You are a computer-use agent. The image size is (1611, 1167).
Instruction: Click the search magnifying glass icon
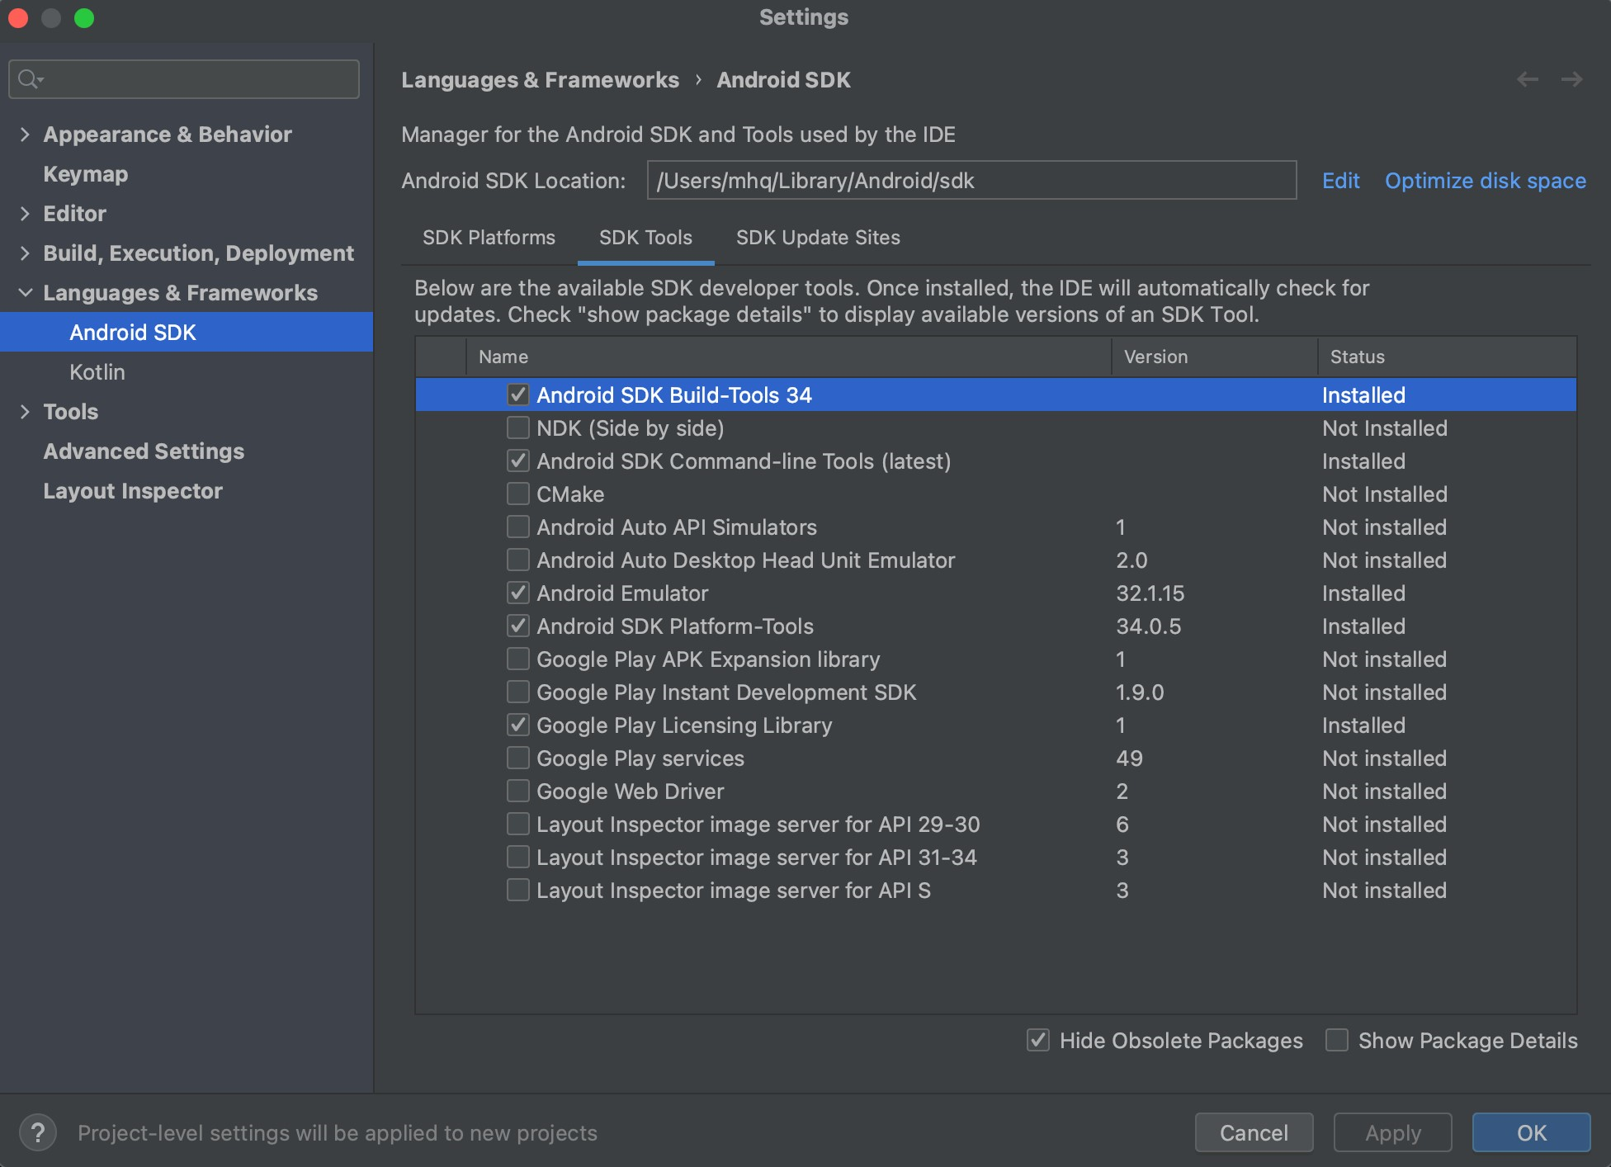[x=29, y=78]
